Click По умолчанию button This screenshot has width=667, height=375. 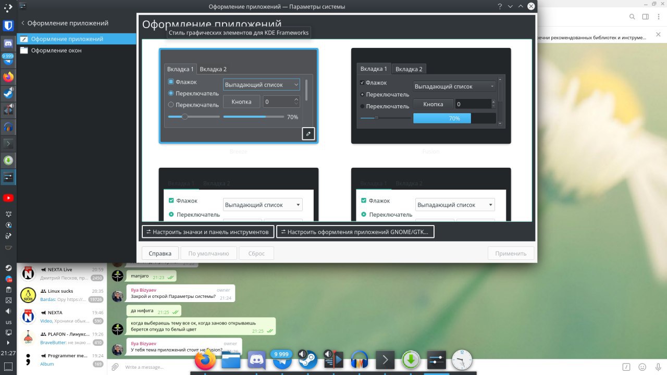208,254
